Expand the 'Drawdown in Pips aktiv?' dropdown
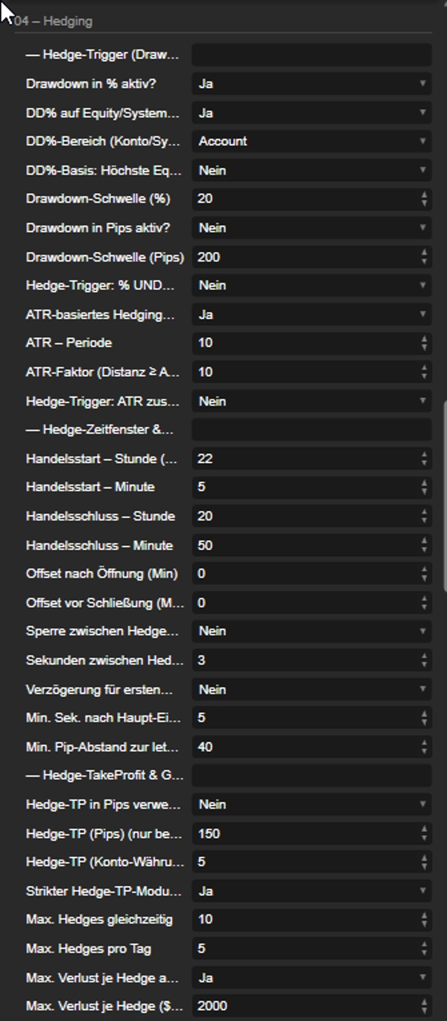This screenshot has width=447, height=1021. pos(311,227)
